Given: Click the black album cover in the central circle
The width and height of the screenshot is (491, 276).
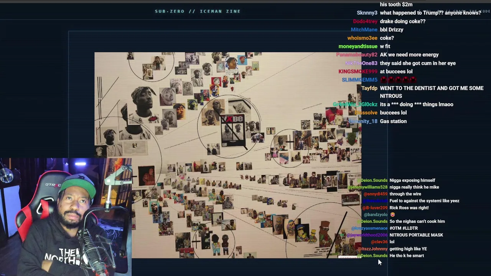Looking at the screenshot, I should click(233, 130).
